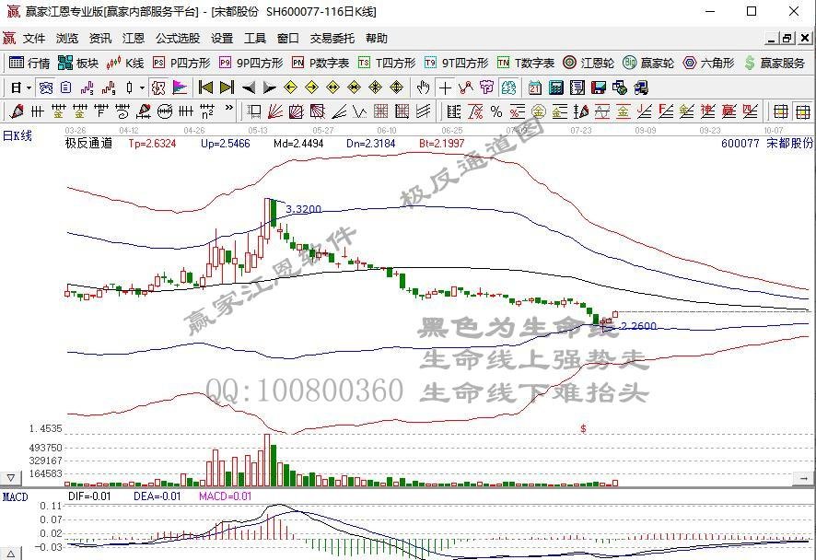Select the pencil drawing tool icon

click(x=16, y=111)
